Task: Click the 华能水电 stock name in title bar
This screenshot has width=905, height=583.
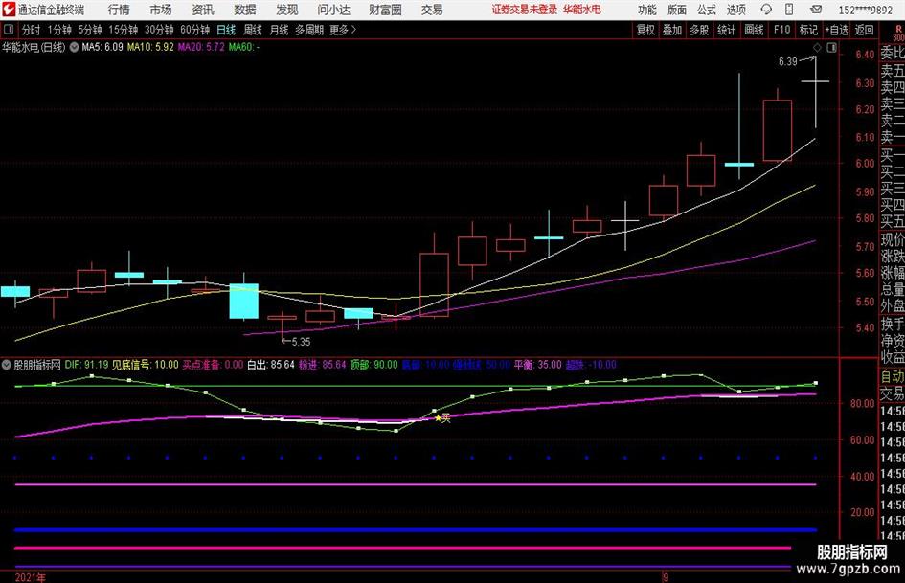Action: point(582,10)
